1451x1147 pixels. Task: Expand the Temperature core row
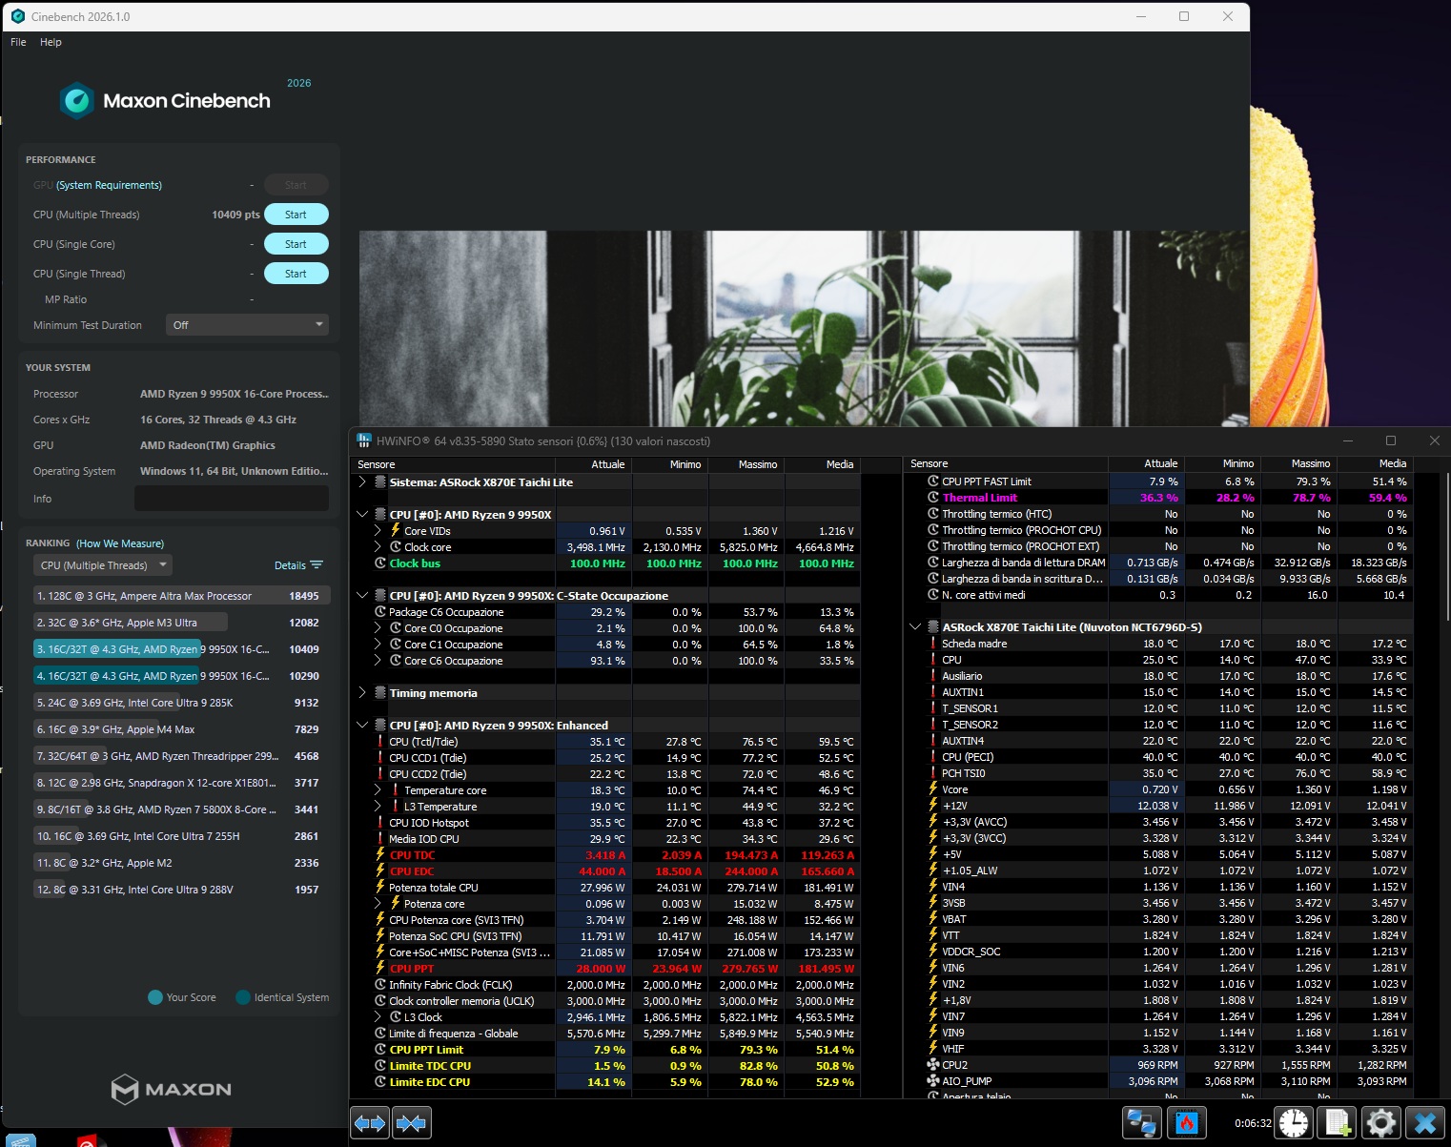(x=378, y=790)
